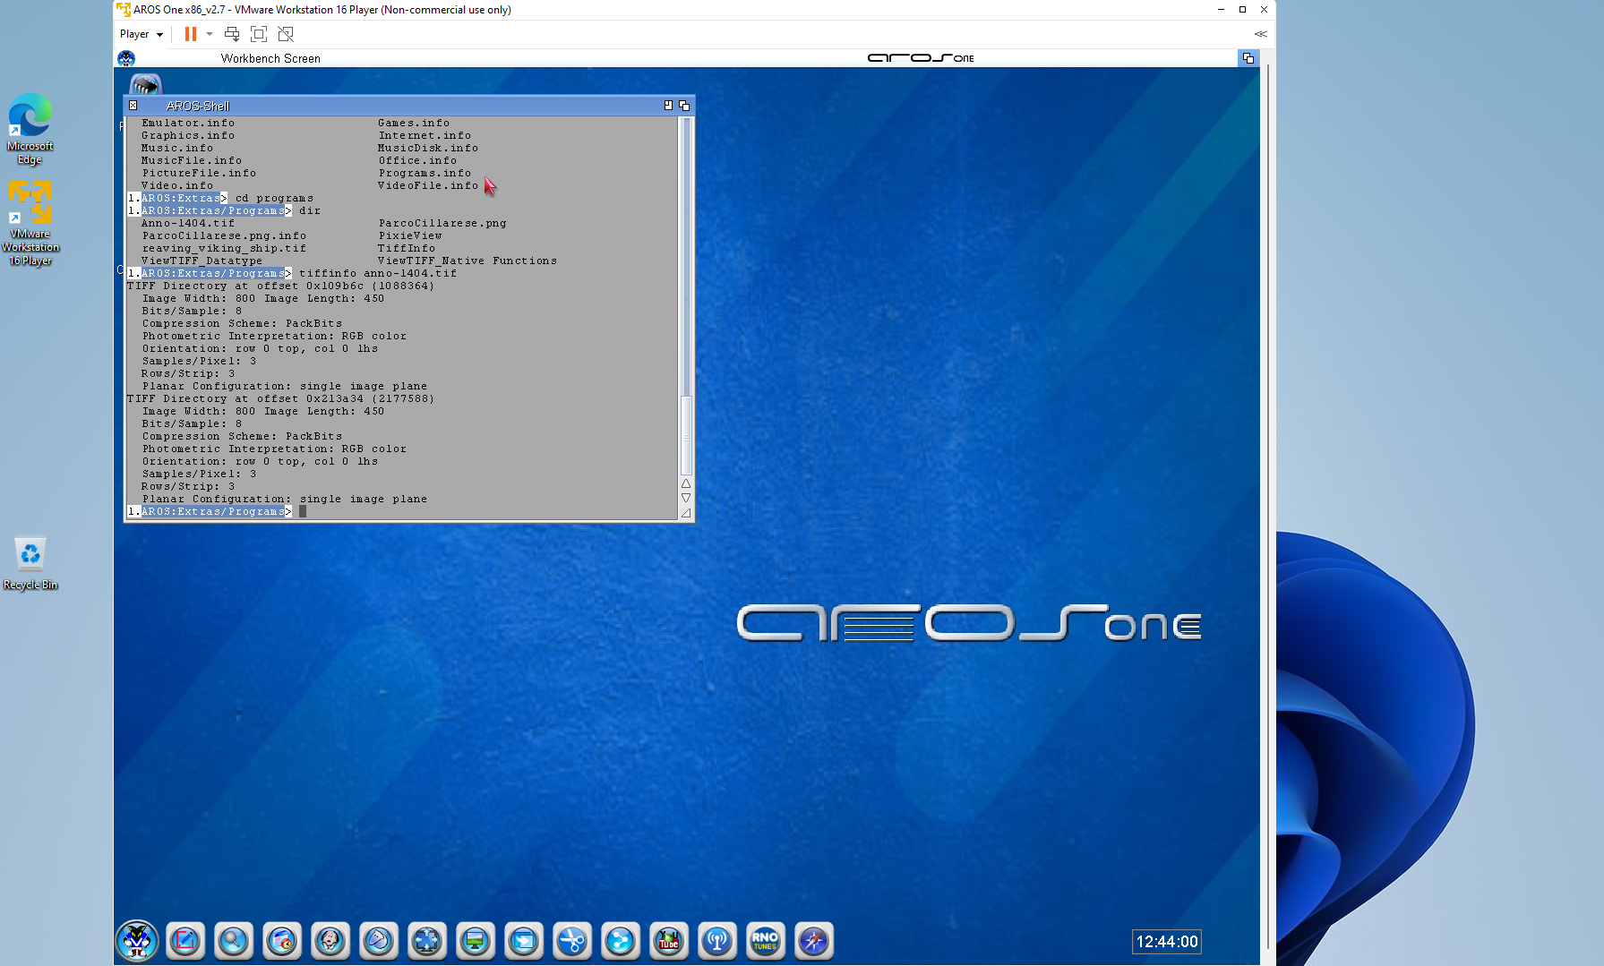The image size is (1604, 966).
Task: Expand the pause button power options arrow
Action: 210,34
